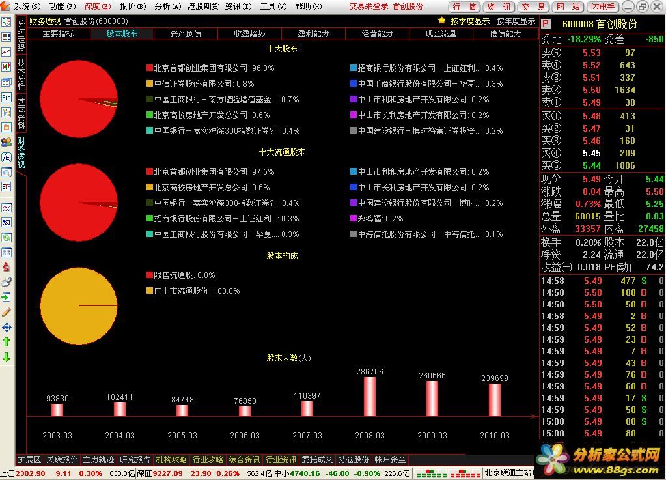Open the 报价(B) menu
Viewport: 666px width, 480px height.
pos(133,7)
